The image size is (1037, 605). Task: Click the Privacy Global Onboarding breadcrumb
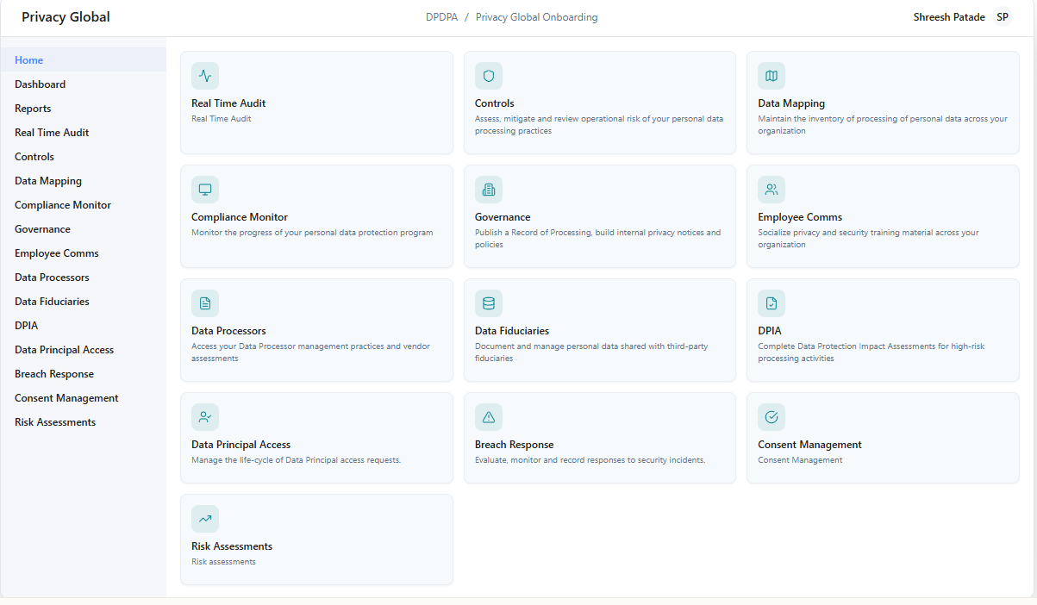pos(536,16)
